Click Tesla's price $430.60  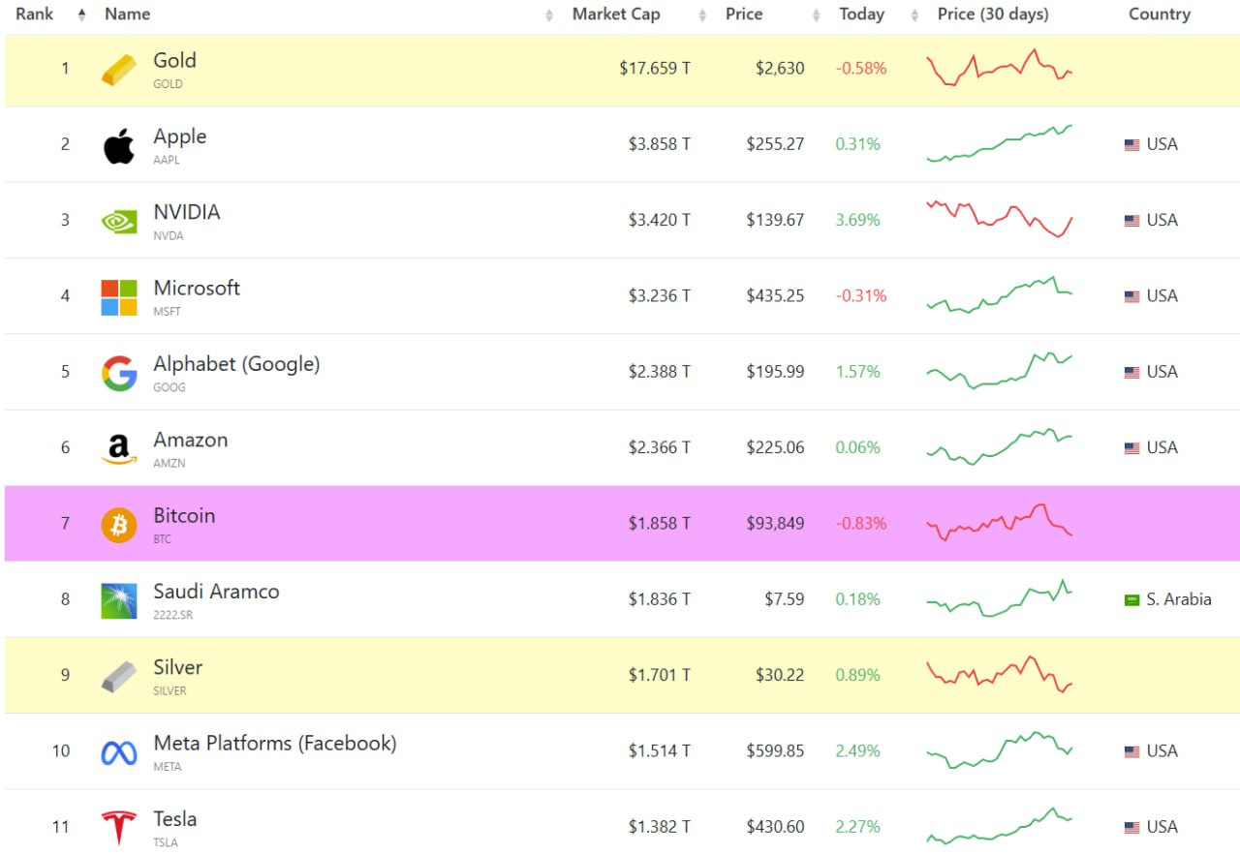pyautogui.click(x=775, y=827)
